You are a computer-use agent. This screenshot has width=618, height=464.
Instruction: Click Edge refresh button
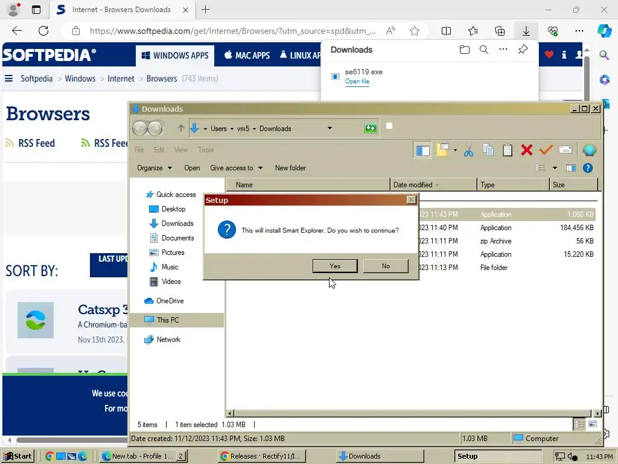43,31
